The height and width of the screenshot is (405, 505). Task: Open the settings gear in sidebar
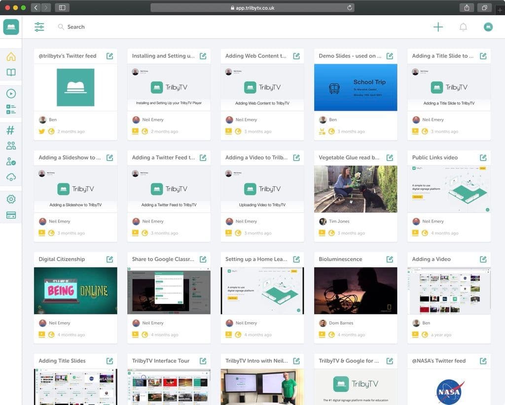coord(11,199)
